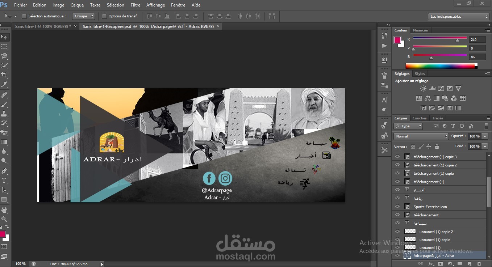Select the Hand tool
492x267 pixels.
[4, 209]
